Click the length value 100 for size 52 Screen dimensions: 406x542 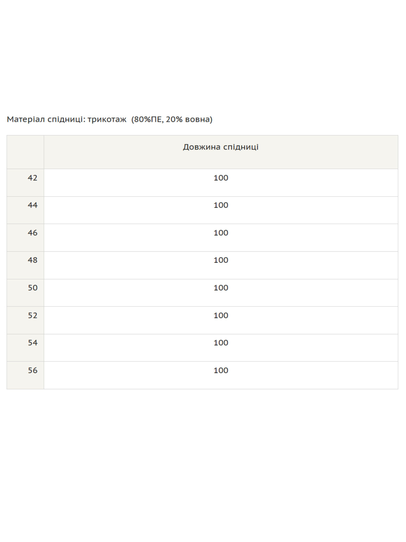pyautogui.click(x=221, y=316)
